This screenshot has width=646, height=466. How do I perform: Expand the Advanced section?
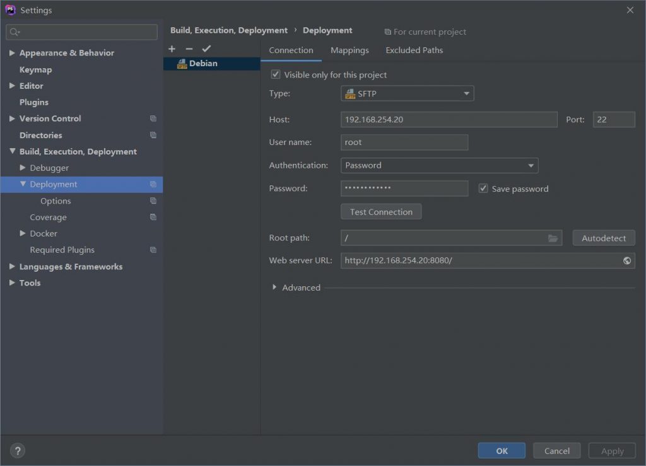pyautogui.click(x=274, y=288)
